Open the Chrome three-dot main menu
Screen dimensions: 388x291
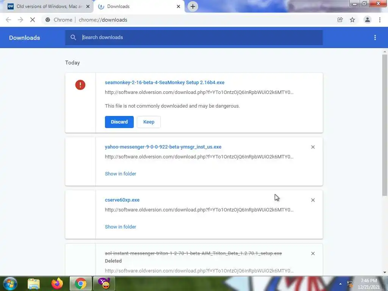point(380,20)
